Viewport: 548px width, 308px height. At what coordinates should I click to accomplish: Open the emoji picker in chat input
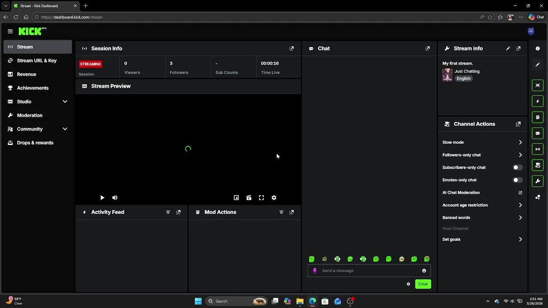pyautogui.click(x=424, y=270)
